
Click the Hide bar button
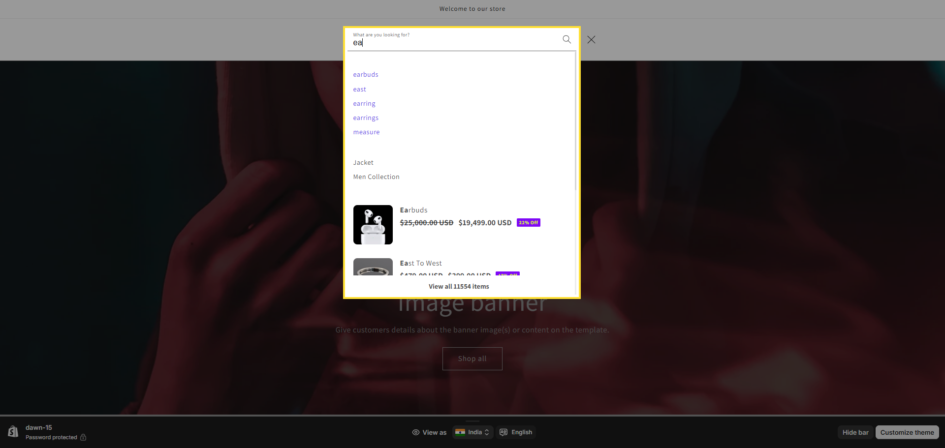(x=855, y=432)
